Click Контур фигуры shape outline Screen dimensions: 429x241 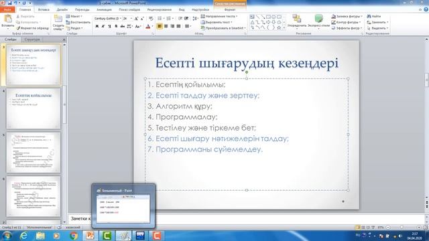346,22
